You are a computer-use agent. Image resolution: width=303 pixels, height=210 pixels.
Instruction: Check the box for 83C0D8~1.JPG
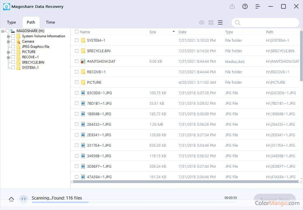(x=77, y=93)
